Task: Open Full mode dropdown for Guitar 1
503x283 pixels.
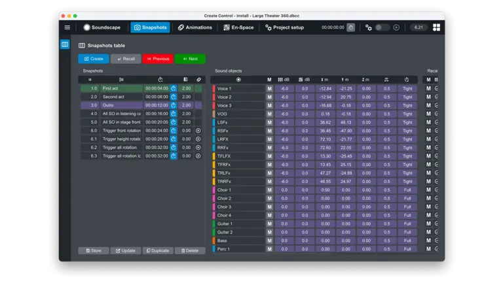Action: pos(407,224)
